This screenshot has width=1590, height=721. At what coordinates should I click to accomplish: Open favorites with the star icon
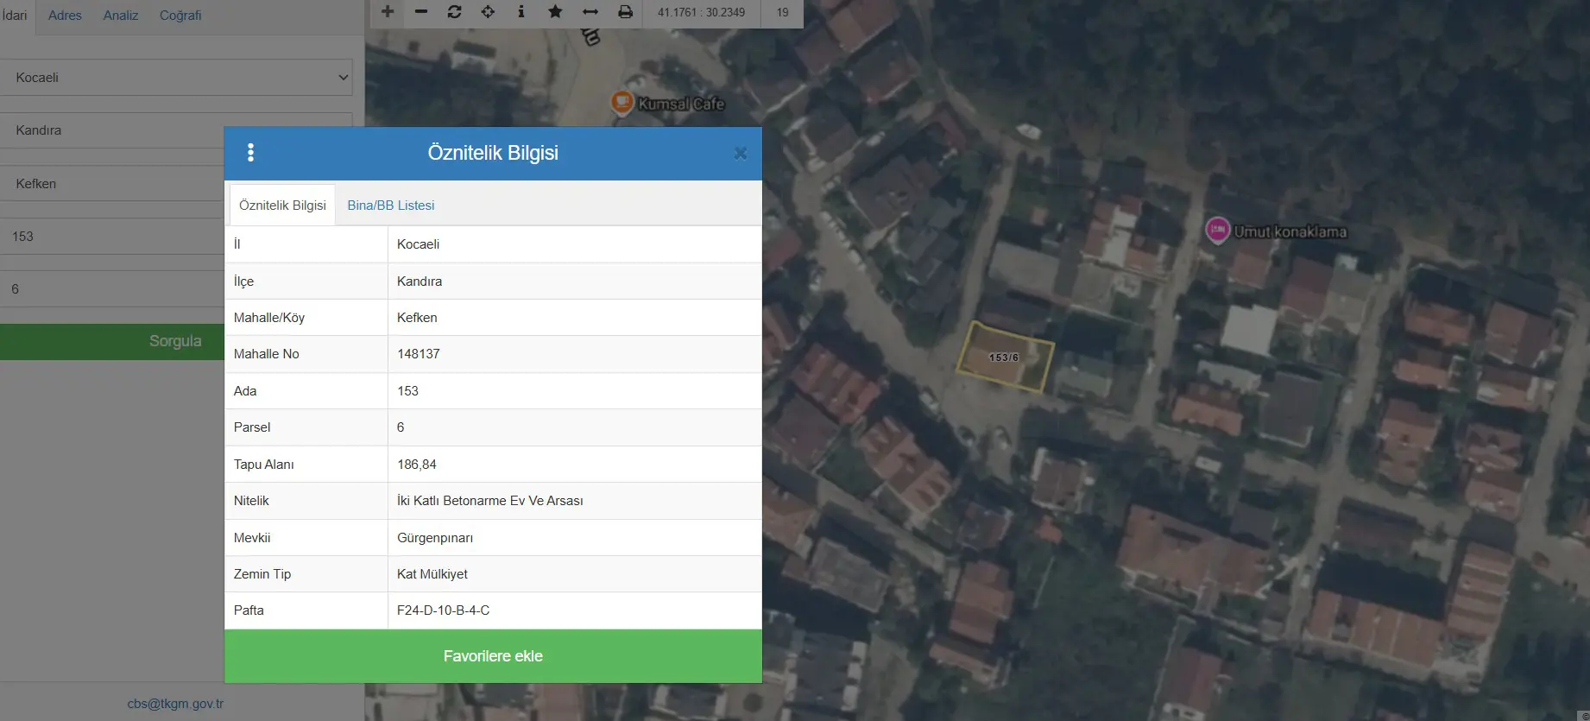point(555,12)
